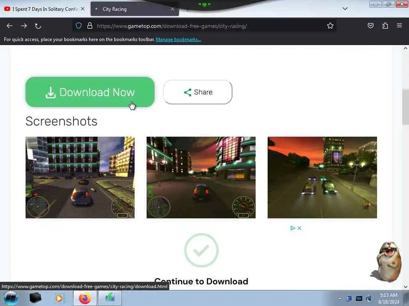Screen dimensions: 409x306
Task: Reload the page with the refresh icon
Action: (x=38, y=26)
